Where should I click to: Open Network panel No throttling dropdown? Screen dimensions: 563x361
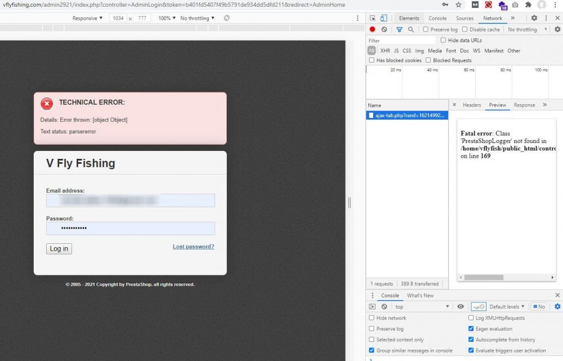pyautogui.click(x=527, y=29)
